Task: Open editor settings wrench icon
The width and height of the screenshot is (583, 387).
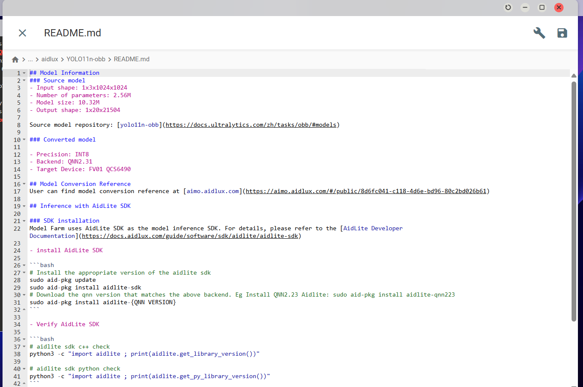Action: coord(539,33)
